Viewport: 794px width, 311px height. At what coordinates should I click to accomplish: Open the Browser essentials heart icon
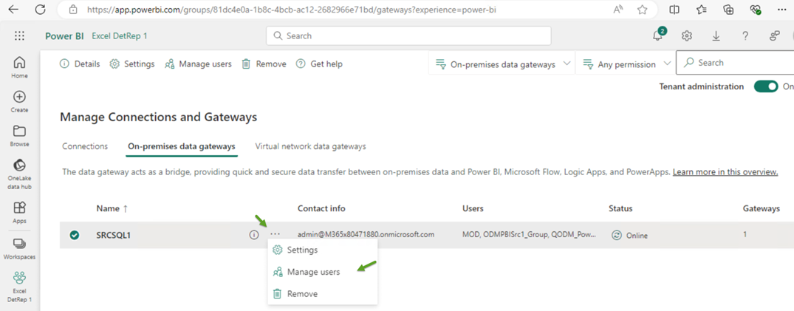pos(756,9)
